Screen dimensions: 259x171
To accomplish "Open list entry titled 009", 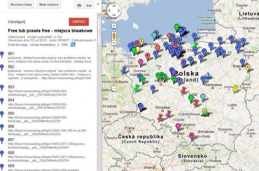I will coord(11,166).
